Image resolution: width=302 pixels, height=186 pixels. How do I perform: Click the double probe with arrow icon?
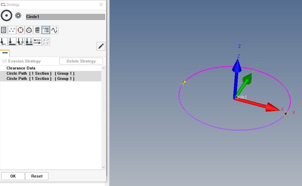pos(20,42)
